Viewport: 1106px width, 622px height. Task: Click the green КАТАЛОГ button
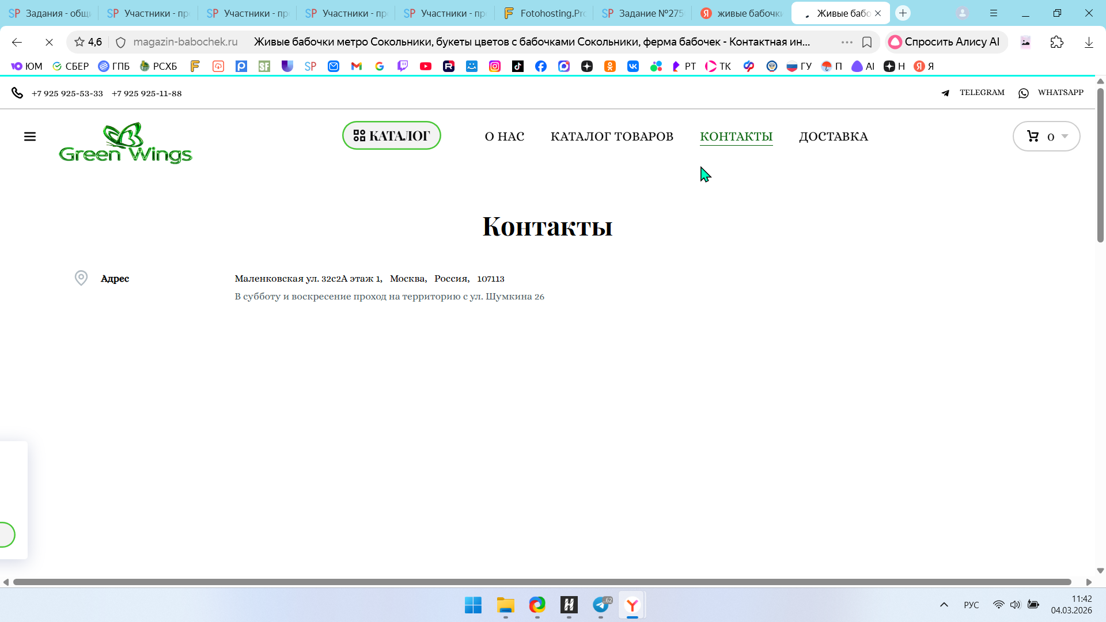tap(392, 136)
